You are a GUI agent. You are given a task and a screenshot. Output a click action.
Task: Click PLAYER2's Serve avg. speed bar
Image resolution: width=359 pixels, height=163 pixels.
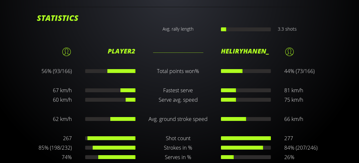tap(110, 100)
